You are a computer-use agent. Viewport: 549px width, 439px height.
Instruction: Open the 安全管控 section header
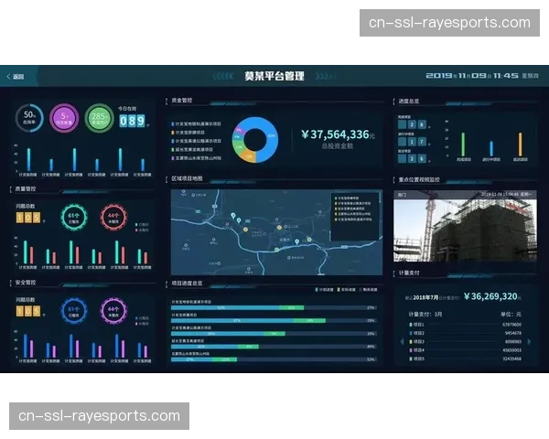26,283
